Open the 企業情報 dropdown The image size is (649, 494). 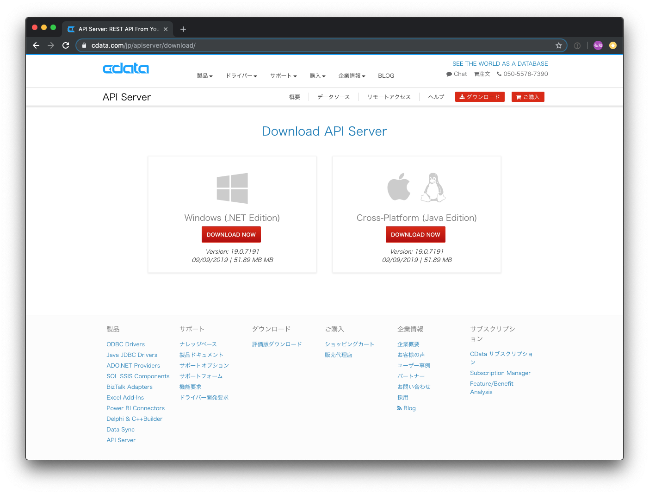point(352,75)
